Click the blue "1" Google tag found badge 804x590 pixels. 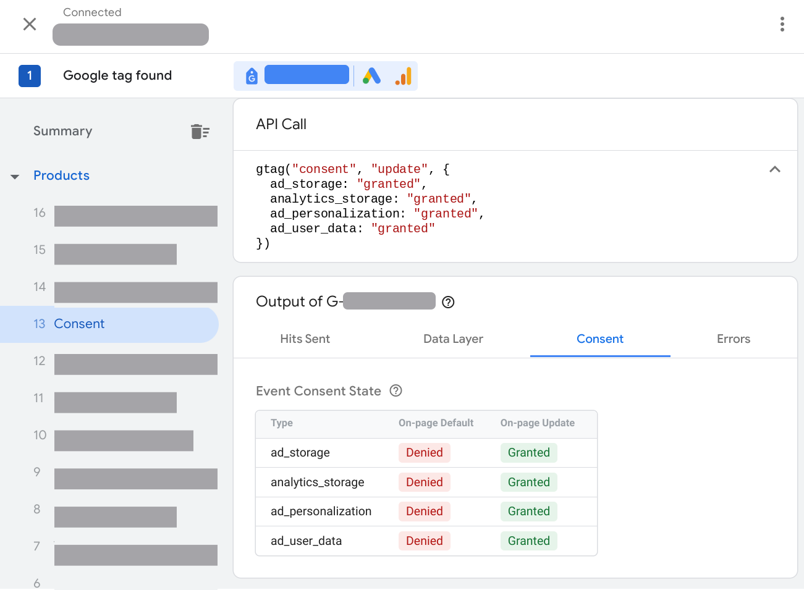29,75
